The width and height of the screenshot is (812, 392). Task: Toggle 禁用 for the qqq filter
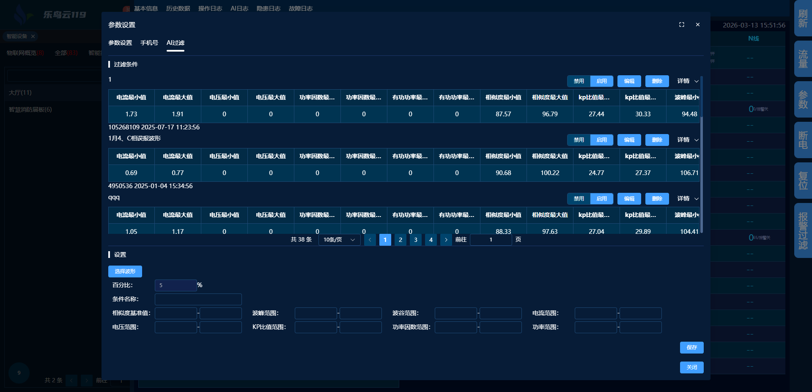579,199
